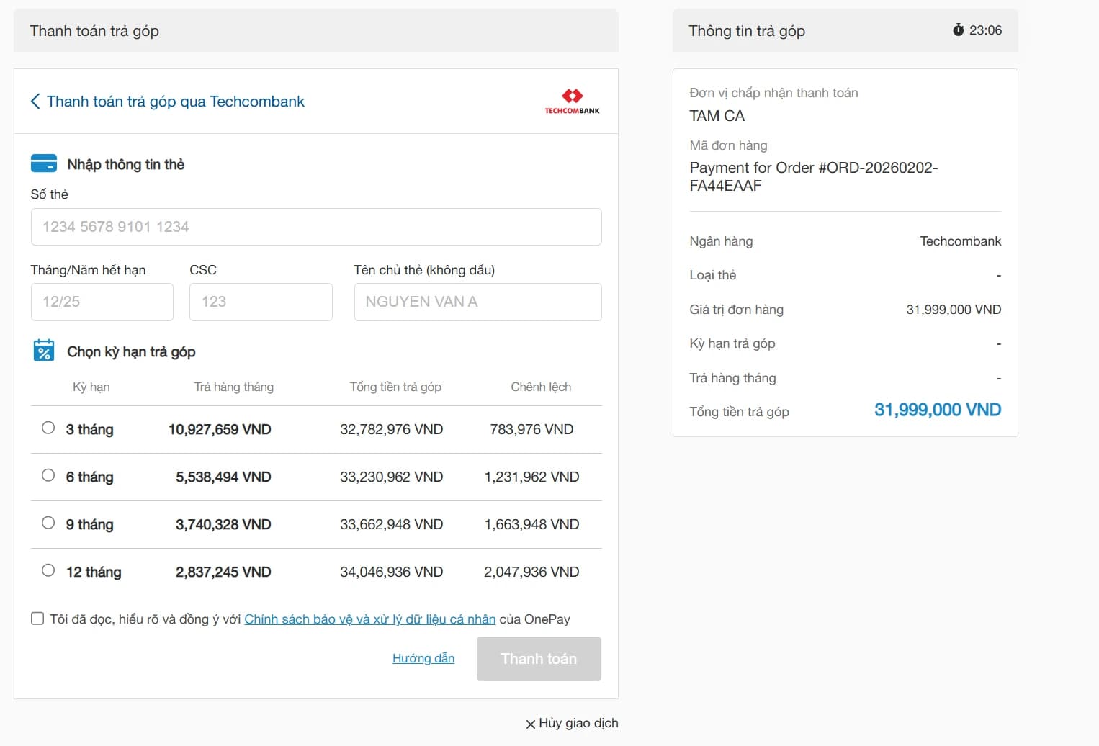Click the Trả hàng tháng column header

click(x=234, y=387)
